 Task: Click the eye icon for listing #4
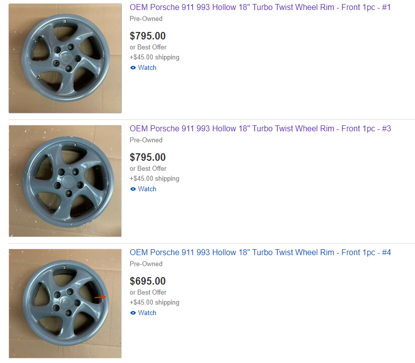(133, 313)
